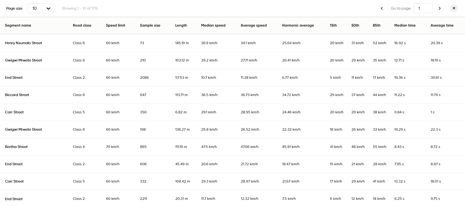
Task: Open the Page size dropdown
Action: pyautogui.click(x=41, y=8)
